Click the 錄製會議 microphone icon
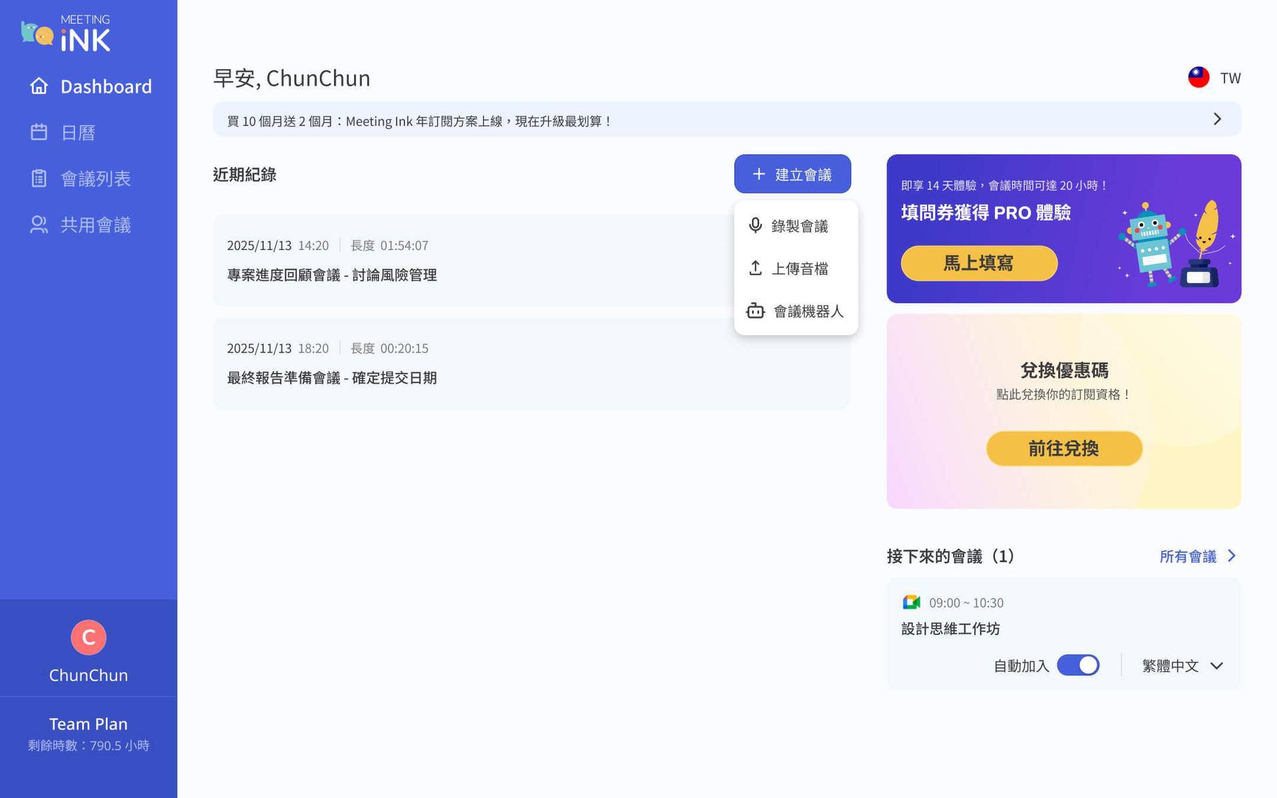This screenshot has width=1277, height=798. point(756,225)
